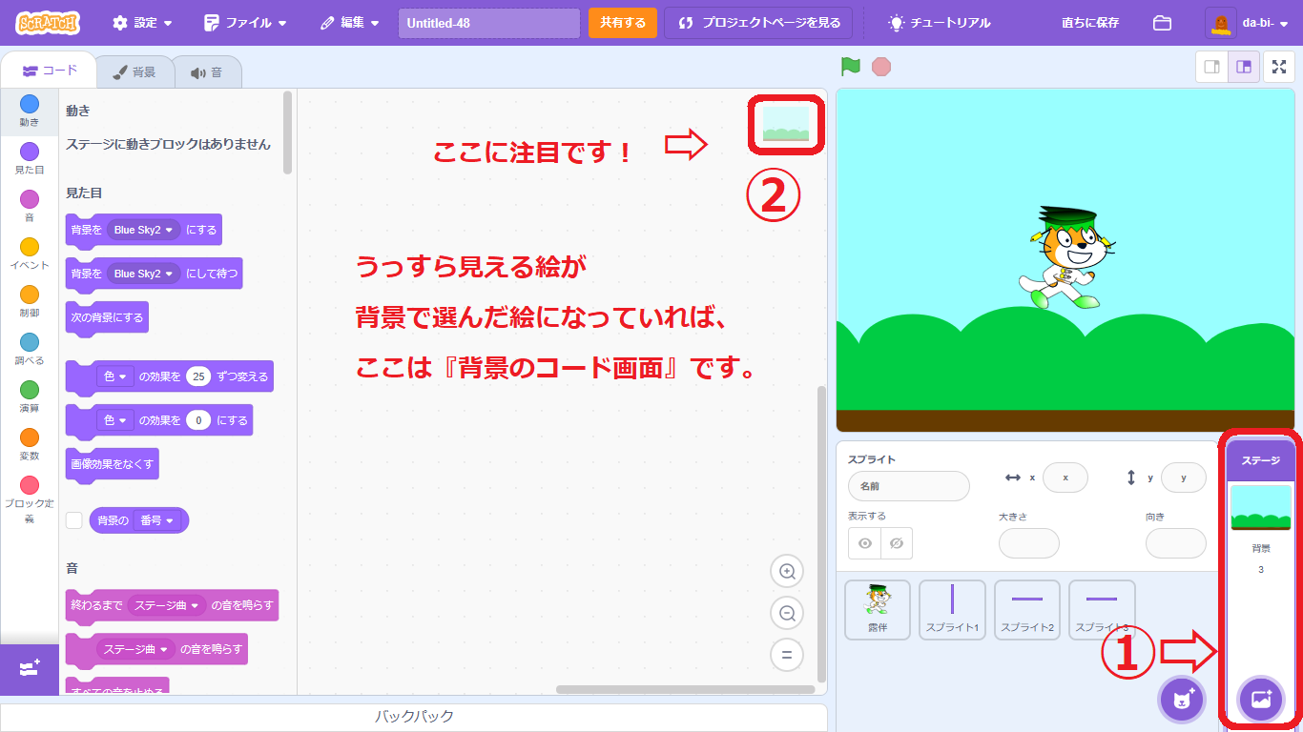The width and height of the screenshot is (1303, 732).
Task: Open the da-bi- account dropdown
Action: pyautogui.click(x=1266, y=23)
